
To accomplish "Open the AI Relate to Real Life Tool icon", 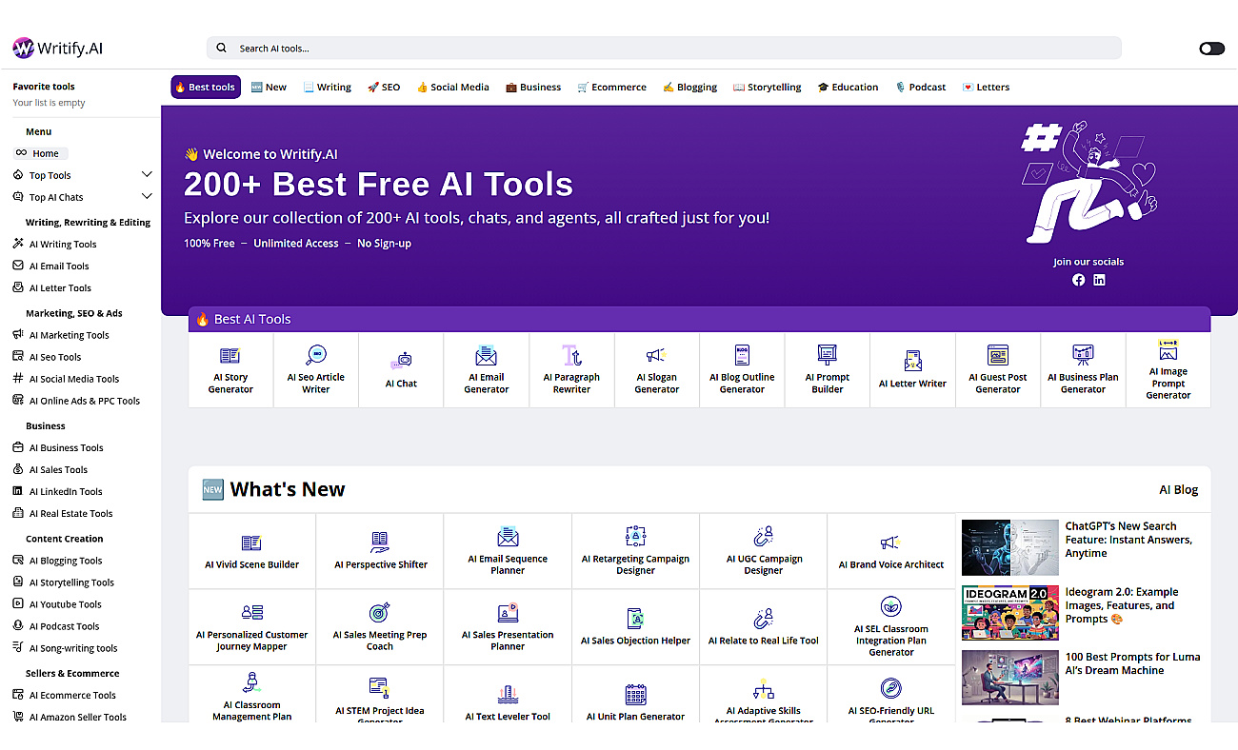I will 763,619.
